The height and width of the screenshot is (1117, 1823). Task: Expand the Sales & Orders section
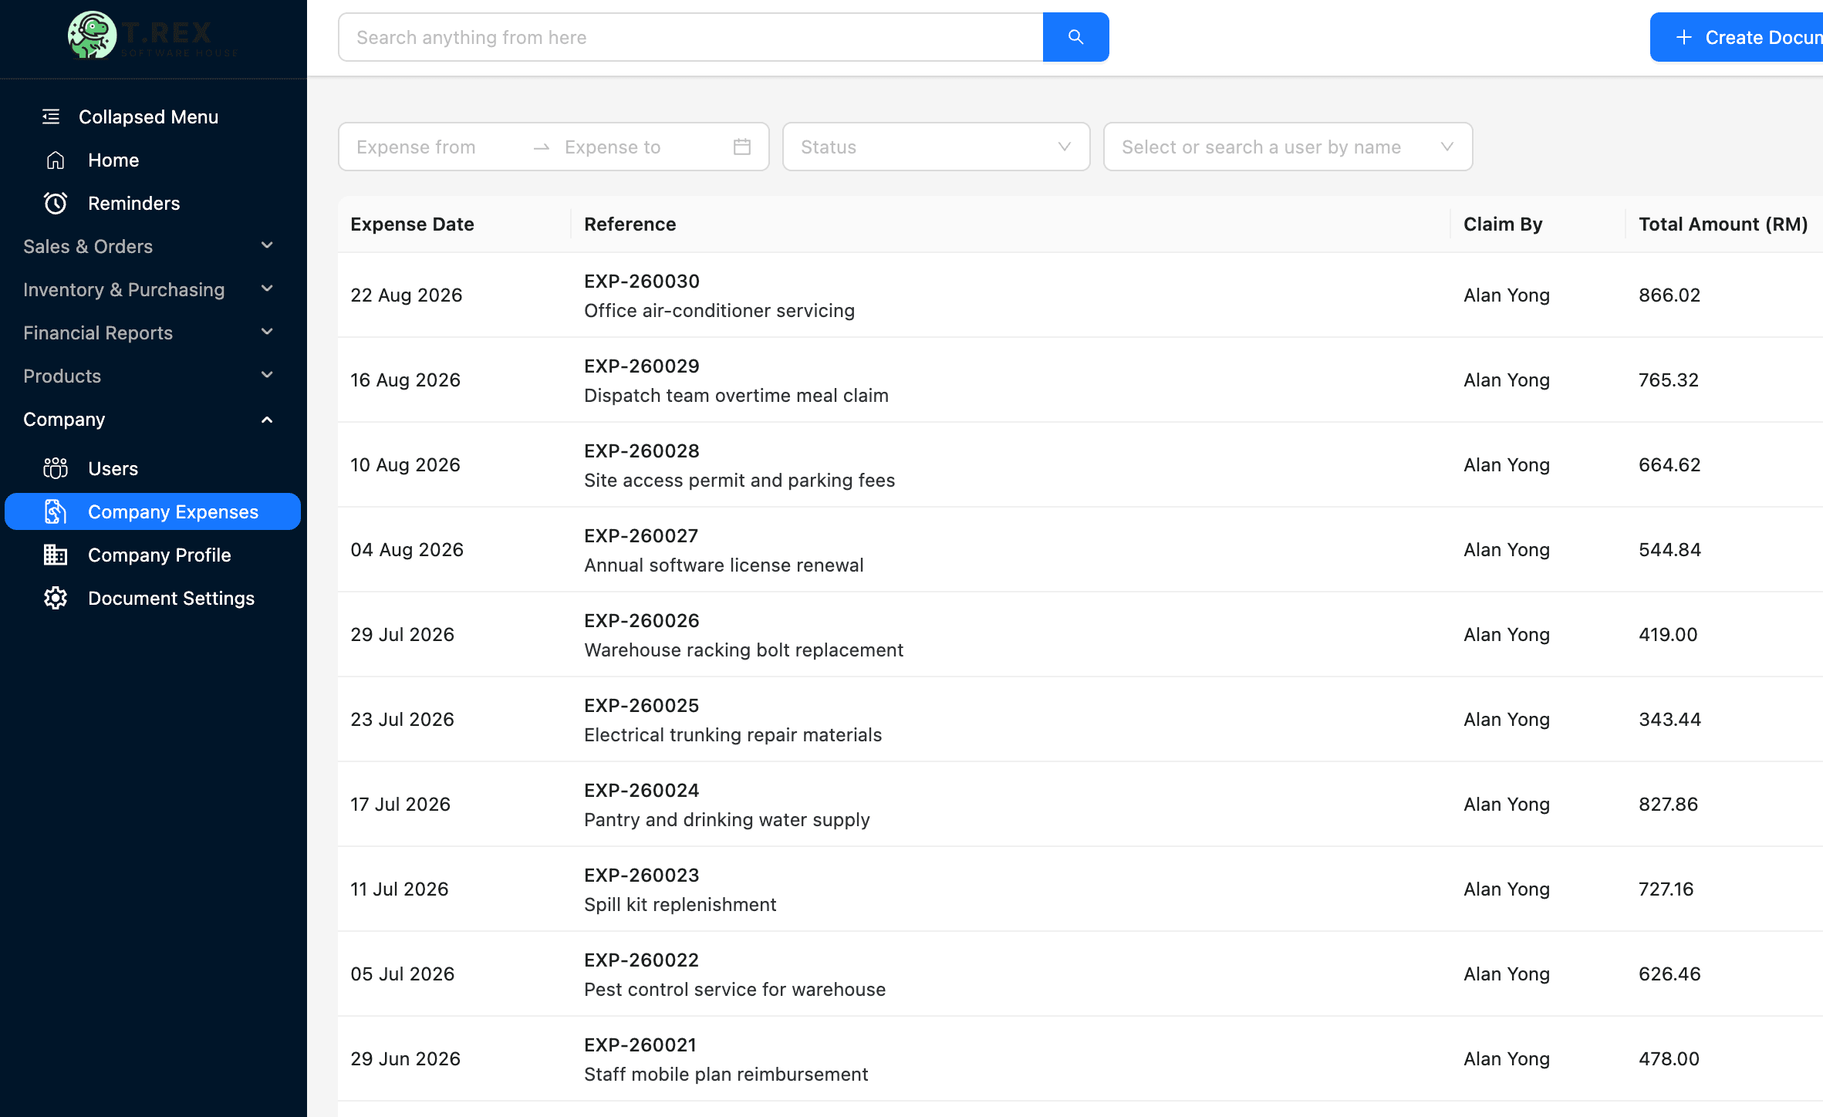(x=147, y=246)
